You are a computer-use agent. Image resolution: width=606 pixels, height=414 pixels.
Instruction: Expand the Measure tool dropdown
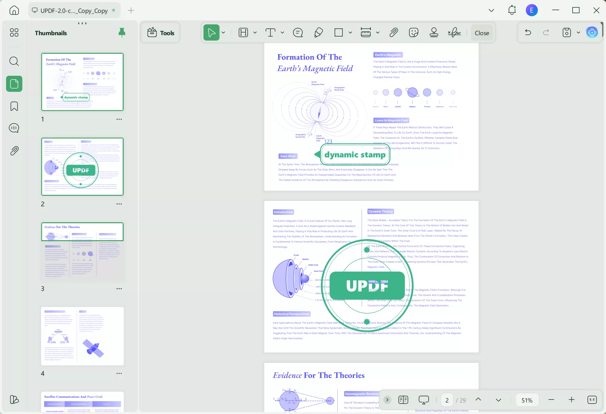[378, 32]
